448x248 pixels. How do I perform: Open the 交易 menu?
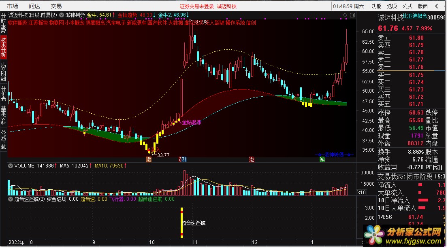(56, 6)
